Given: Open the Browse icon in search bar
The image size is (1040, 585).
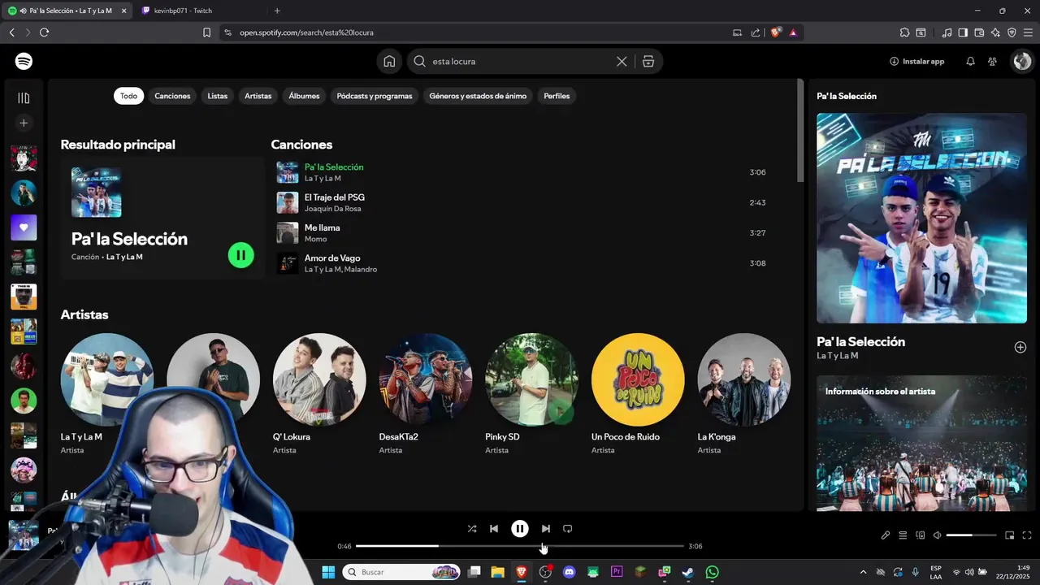Looking at the screenshot, I should (x=648, y=62).
